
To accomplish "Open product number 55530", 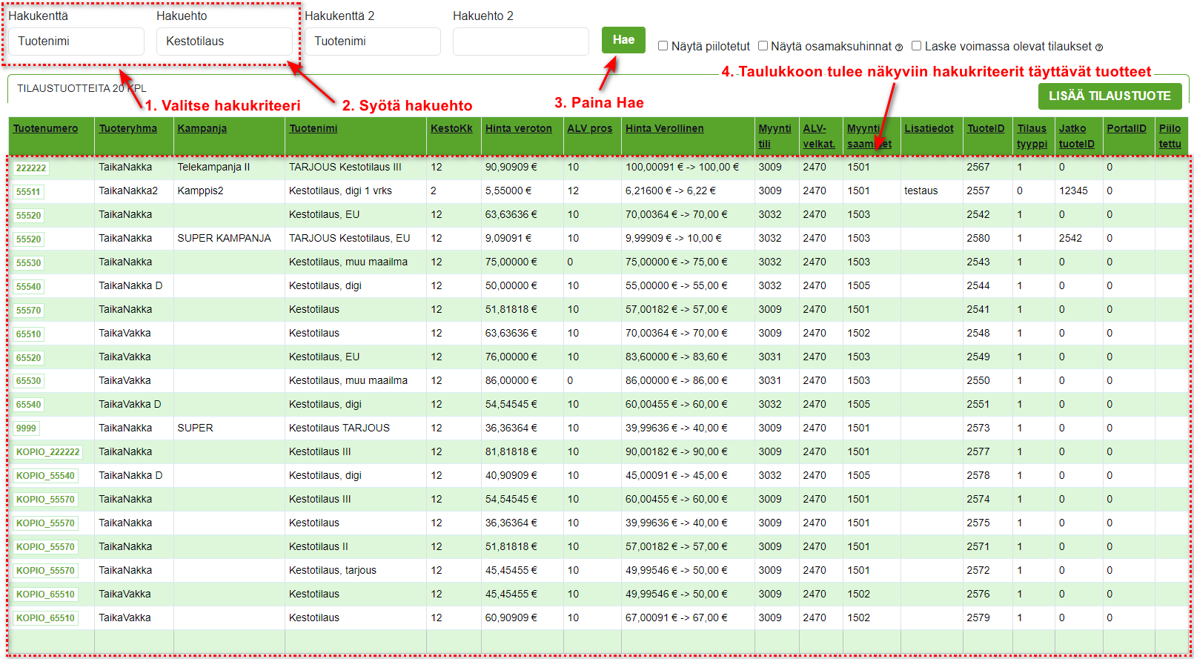I will click(28, 263).
